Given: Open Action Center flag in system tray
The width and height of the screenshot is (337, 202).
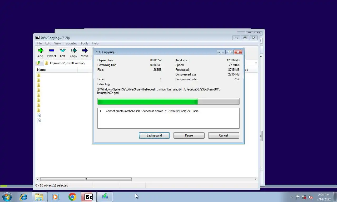Looking at the screenshot, I should 298,197.
